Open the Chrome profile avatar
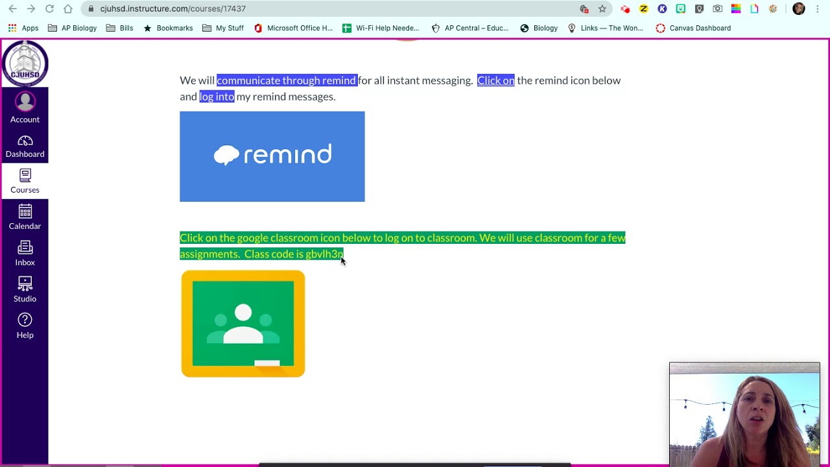 [798, 8]
